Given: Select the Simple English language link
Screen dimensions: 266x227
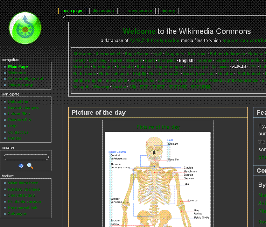Looking at the screenshot, I should click(x=88, y=80).
